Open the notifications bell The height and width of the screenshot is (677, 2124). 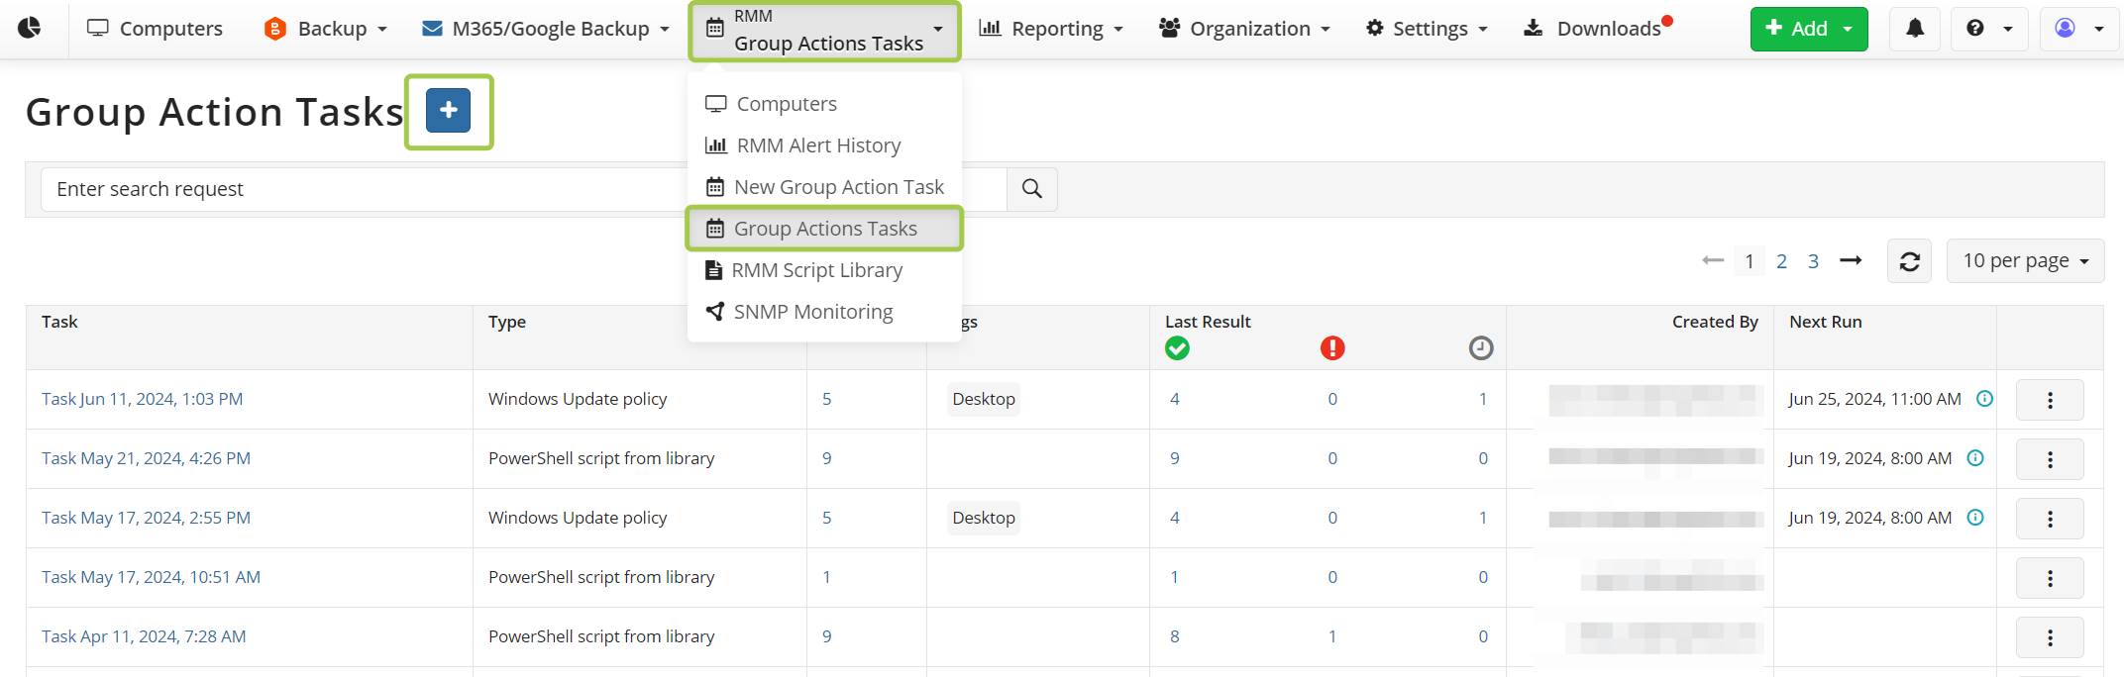click(x=1915, y=29)
